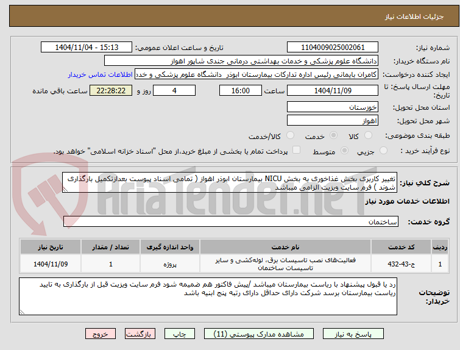Select the کالا/خدمت radio button
Viewport: 460px width, 350px height.
click(x=290, y=135)
